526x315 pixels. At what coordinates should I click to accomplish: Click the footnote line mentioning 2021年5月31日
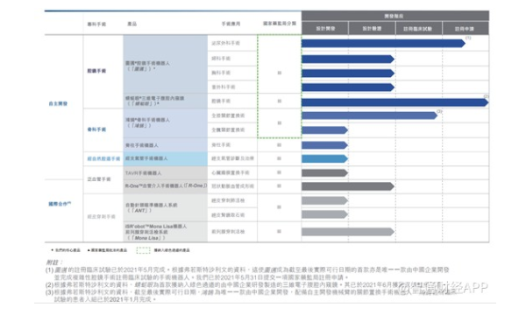(202, 277)
